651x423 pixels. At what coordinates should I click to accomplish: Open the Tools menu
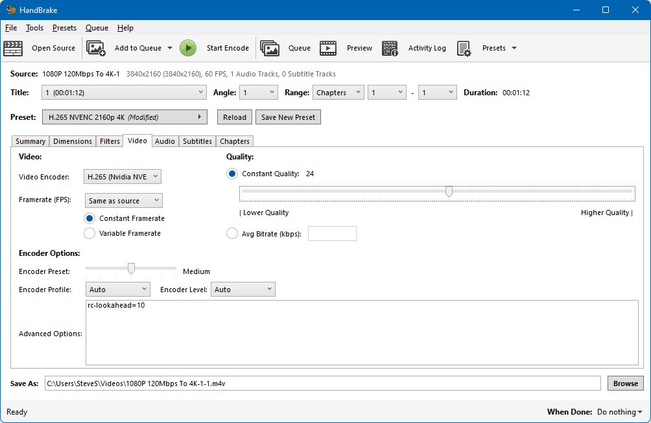34,28
